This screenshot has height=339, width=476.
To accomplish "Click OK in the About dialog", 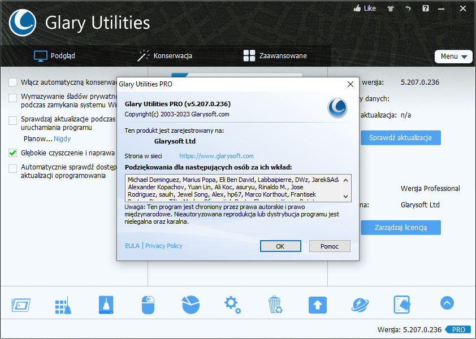I will pos(280,246).
